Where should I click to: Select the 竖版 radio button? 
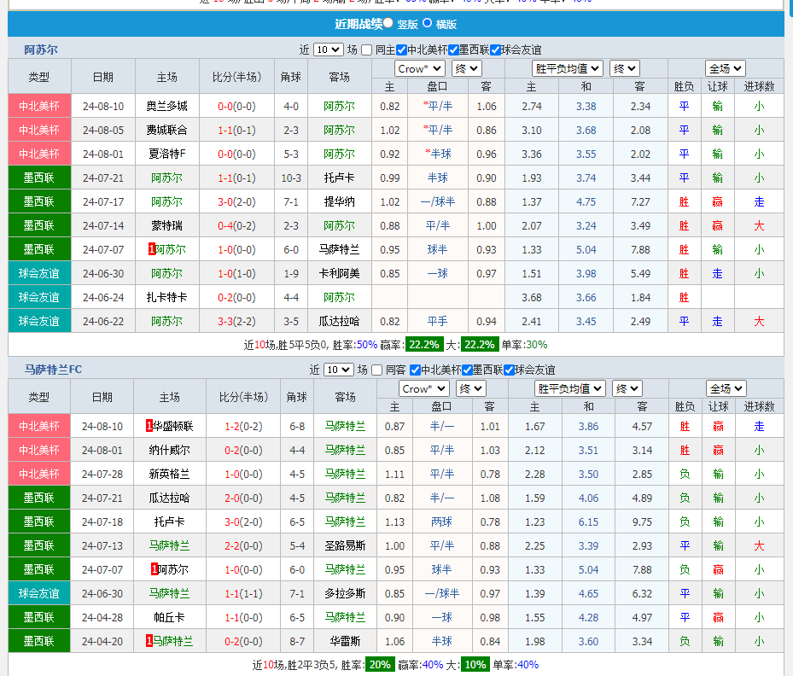[388, 23]
